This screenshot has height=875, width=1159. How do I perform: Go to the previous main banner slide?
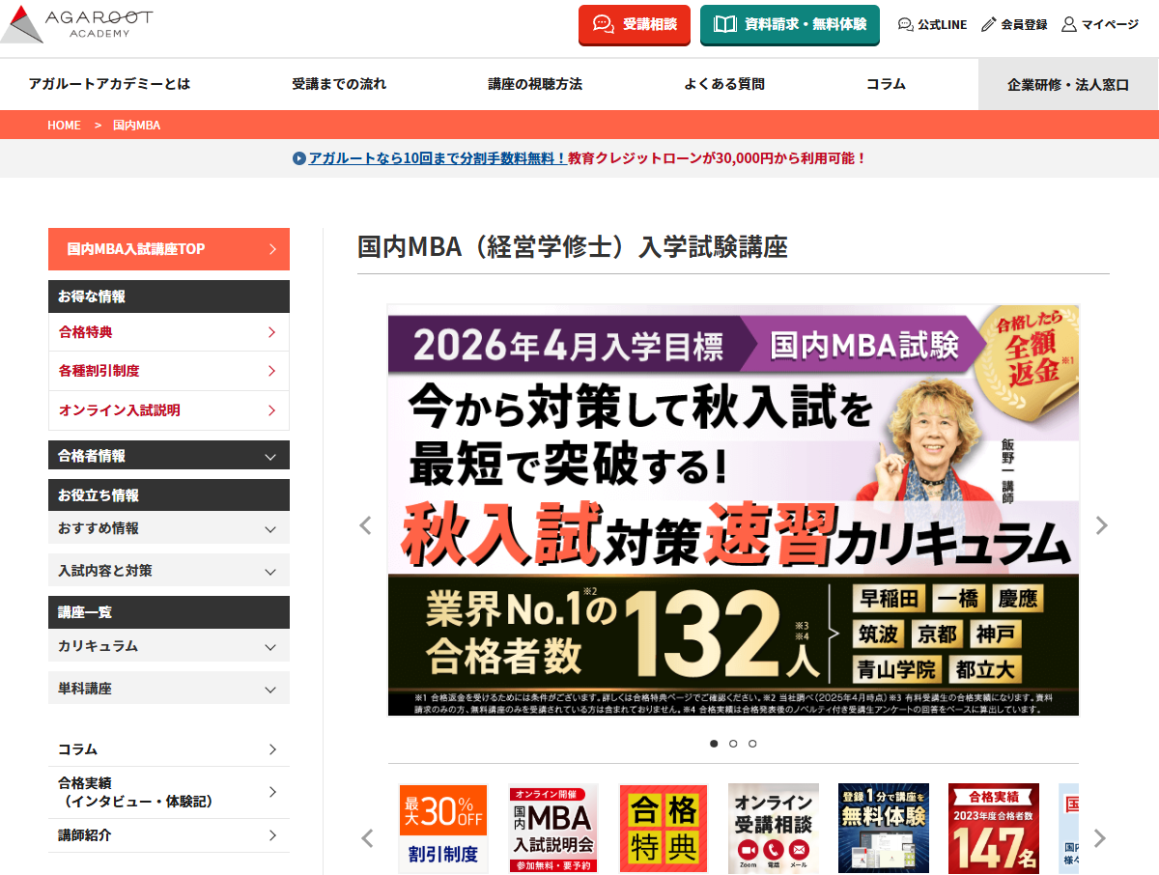coord(365,525)
